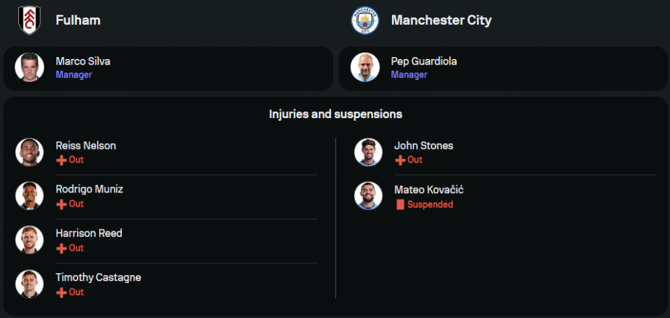Image resolution: width=670 pixels, height=318 pixels.
Task: Click Reiss Nelson's player avatar
Action: pyautogui.click(x=29, y=152)
